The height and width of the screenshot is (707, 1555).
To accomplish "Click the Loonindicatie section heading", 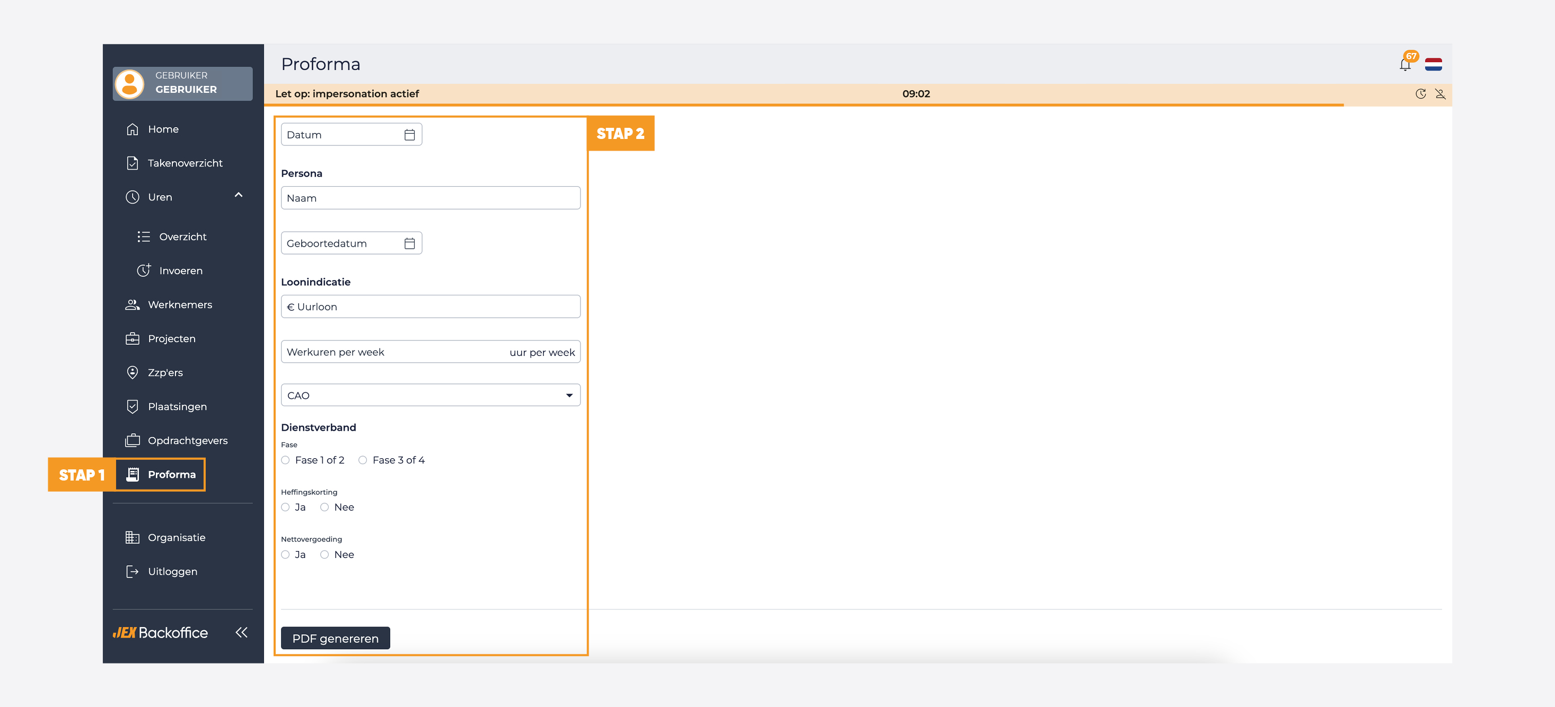I will (315, 282).
